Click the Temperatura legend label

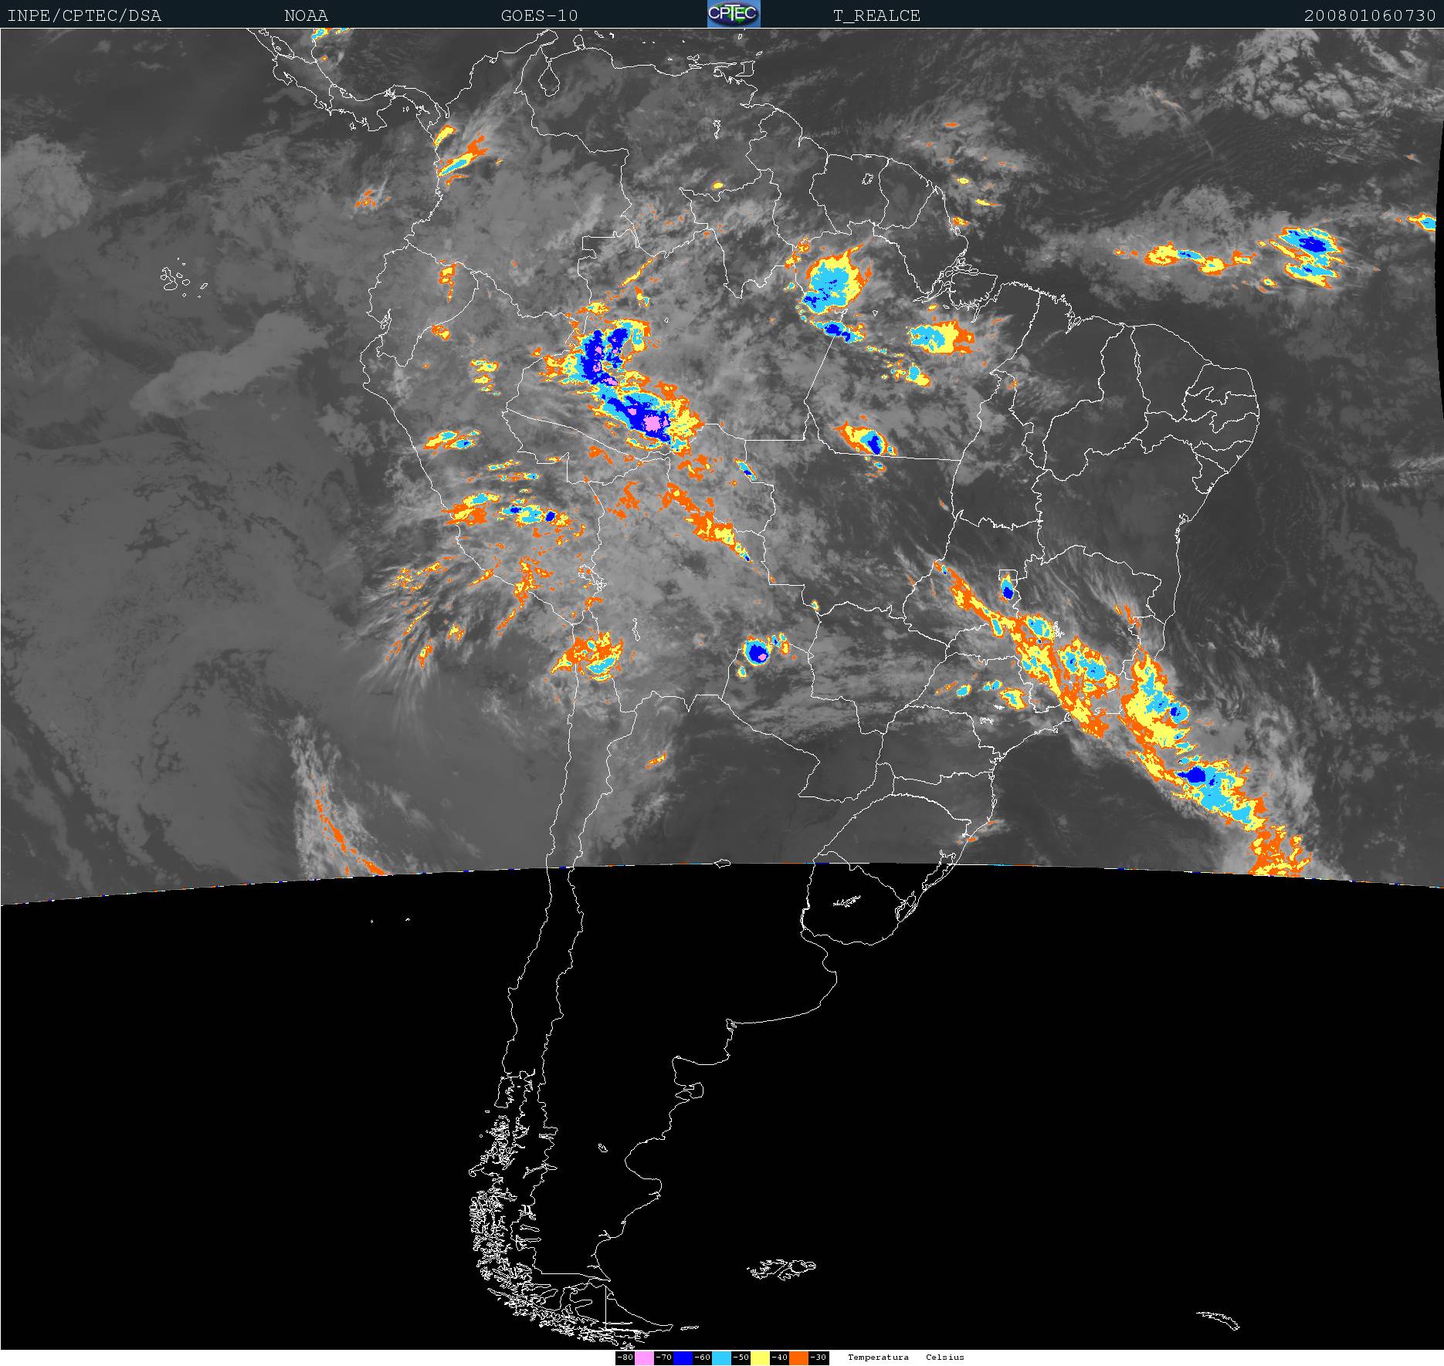(x=878, y=1357)
